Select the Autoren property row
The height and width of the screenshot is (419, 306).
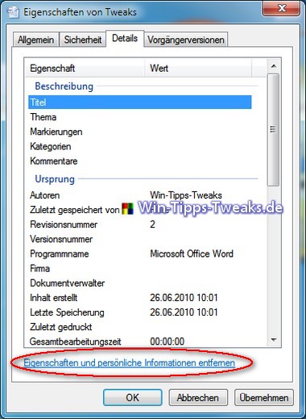coord(140,195)
